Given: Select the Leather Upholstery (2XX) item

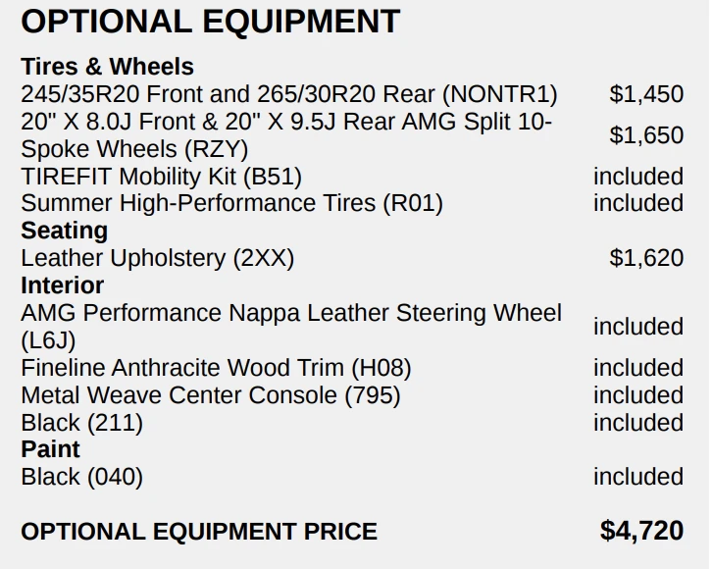Looking at the screenshot, I should [x=157, y=258].
